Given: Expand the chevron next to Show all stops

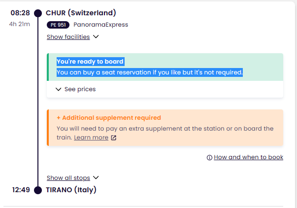Looking at the screenshot, I should [96, 177].
